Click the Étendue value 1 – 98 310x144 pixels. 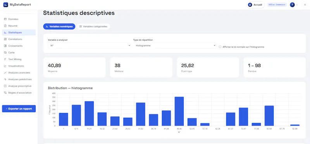(255, 65)
